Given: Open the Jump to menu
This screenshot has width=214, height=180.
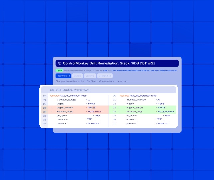Looking at the screenshot, I should 122,81.
